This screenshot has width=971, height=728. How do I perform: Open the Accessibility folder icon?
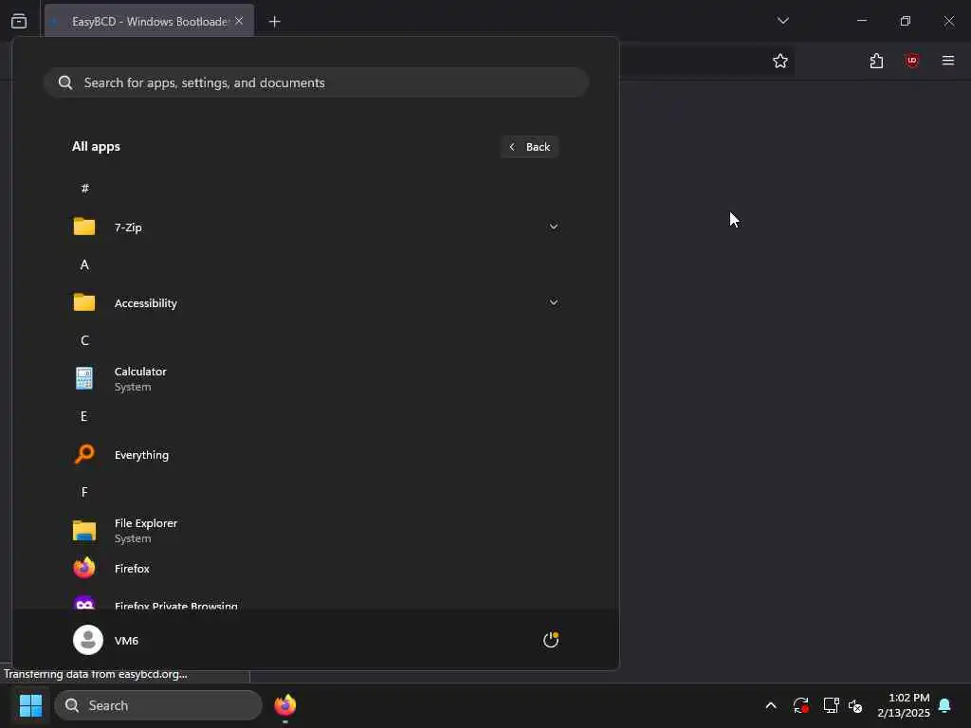coord(84,302)
